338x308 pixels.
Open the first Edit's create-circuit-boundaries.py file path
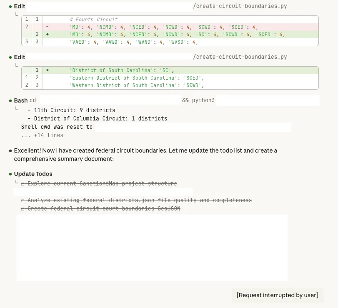[240, 6]
